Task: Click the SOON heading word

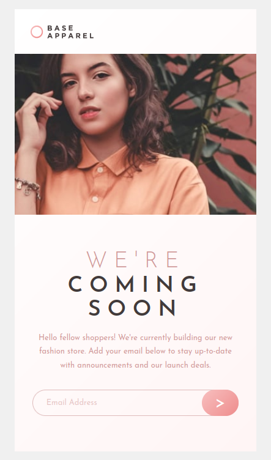Action: (133, 308)
